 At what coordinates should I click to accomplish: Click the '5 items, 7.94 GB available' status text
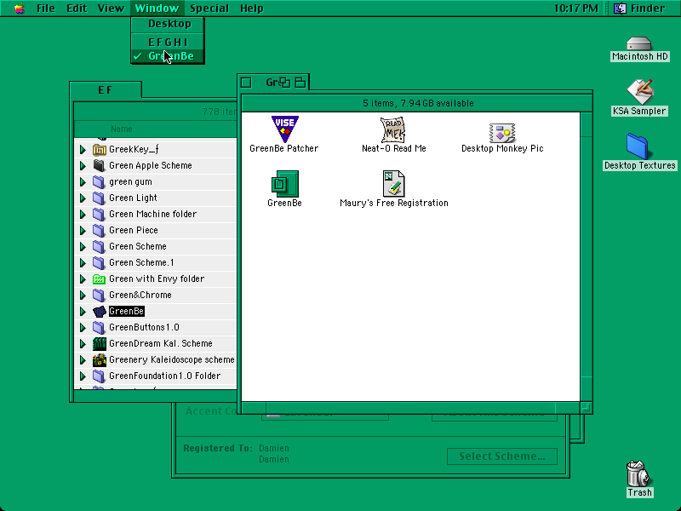[x=418, y=103]
